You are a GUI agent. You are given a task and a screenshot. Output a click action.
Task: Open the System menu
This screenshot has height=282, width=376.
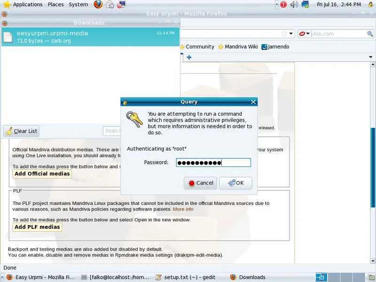pos(78,4)
